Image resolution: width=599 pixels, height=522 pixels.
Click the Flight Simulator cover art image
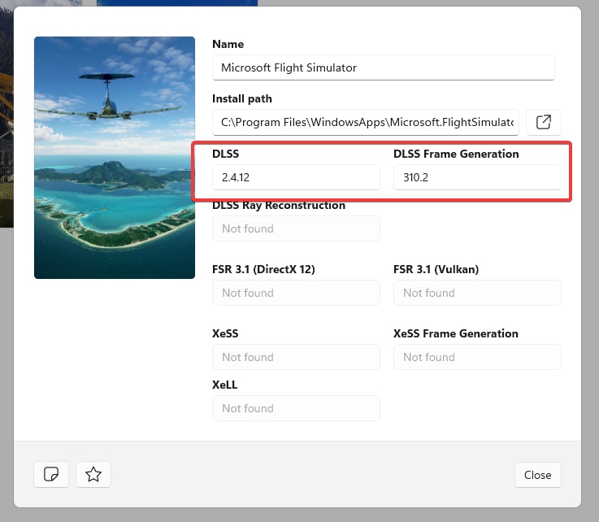coord(115,158)
